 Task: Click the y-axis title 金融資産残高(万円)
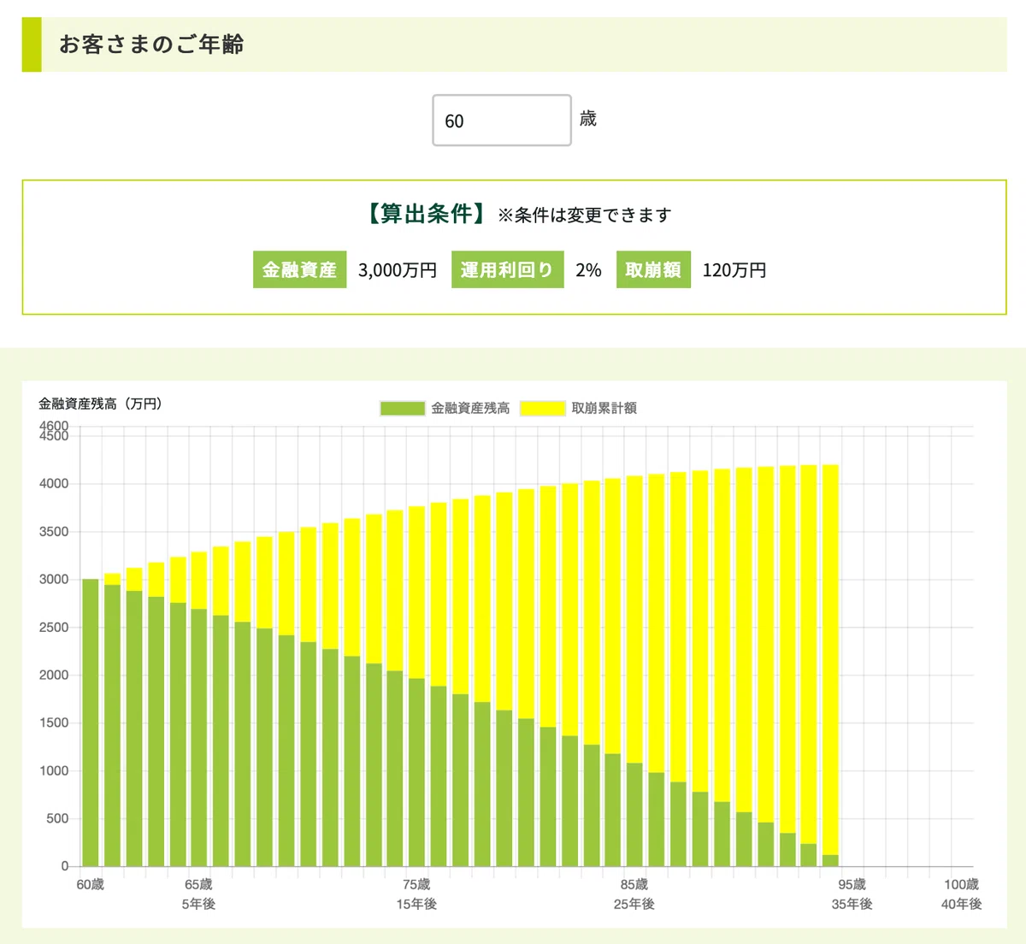pos(100,404)
